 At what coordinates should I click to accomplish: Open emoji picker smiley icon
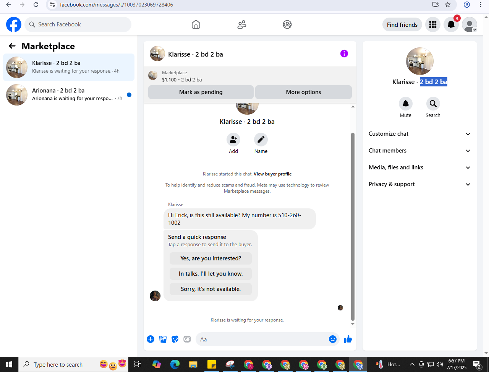pos(333,339)
